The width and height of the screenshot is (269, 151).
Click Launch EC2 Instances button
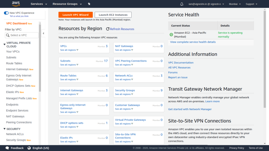pyautogui.click(x=113, y=15)
